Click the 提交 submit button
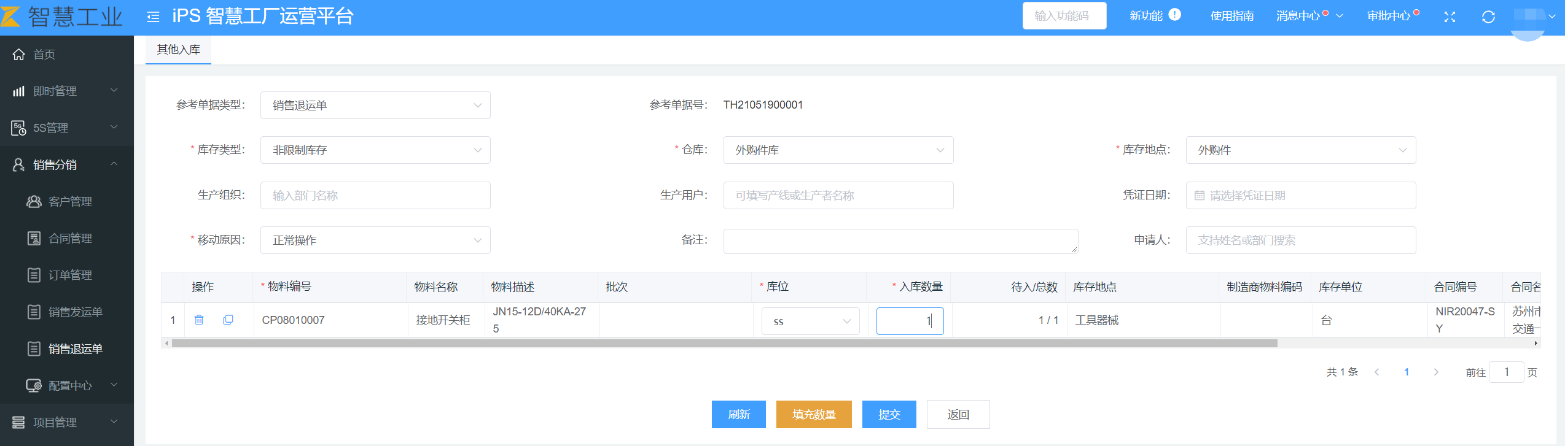 pyautogui.click(x=889, y=415)
